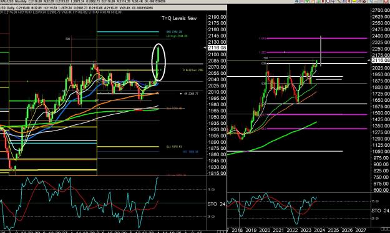Click the Q Rollover level label
The height and width of the screenshot is (233, 390).
[193, 70]
